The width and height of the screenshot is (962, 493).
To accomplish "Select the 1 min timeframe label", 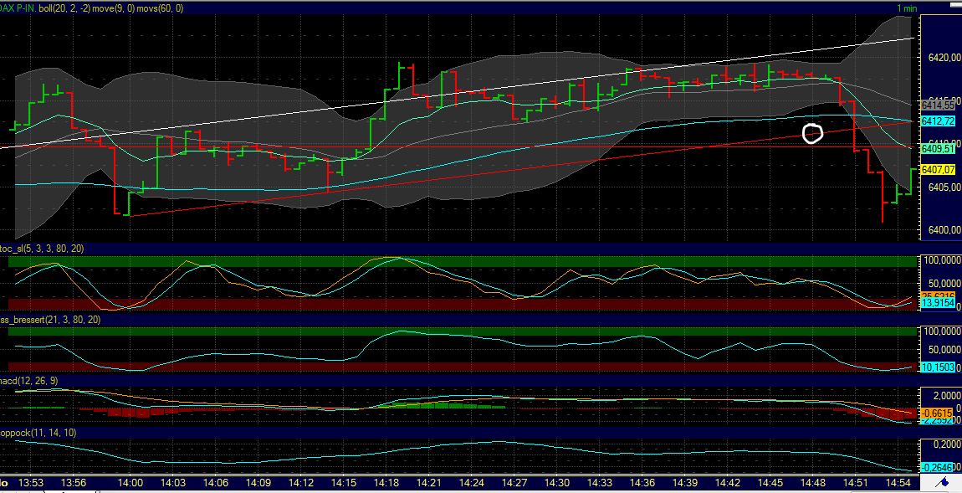I will 906,6.
